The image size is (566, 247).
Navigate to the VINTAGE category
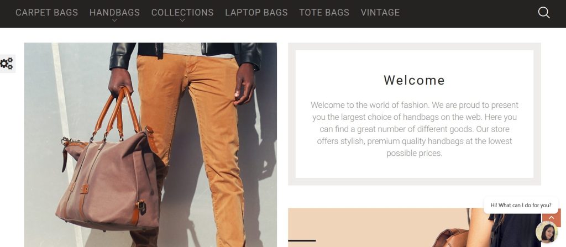tap(380, 13)
